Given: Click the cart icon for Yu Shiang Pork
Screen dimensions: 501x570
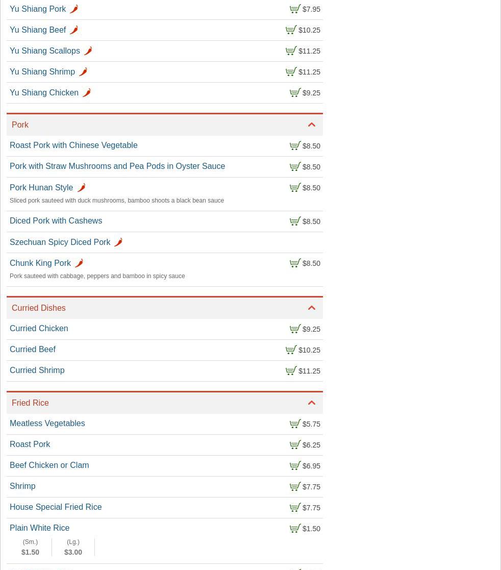Looking at the screenshot, I should tap(295, 9).
